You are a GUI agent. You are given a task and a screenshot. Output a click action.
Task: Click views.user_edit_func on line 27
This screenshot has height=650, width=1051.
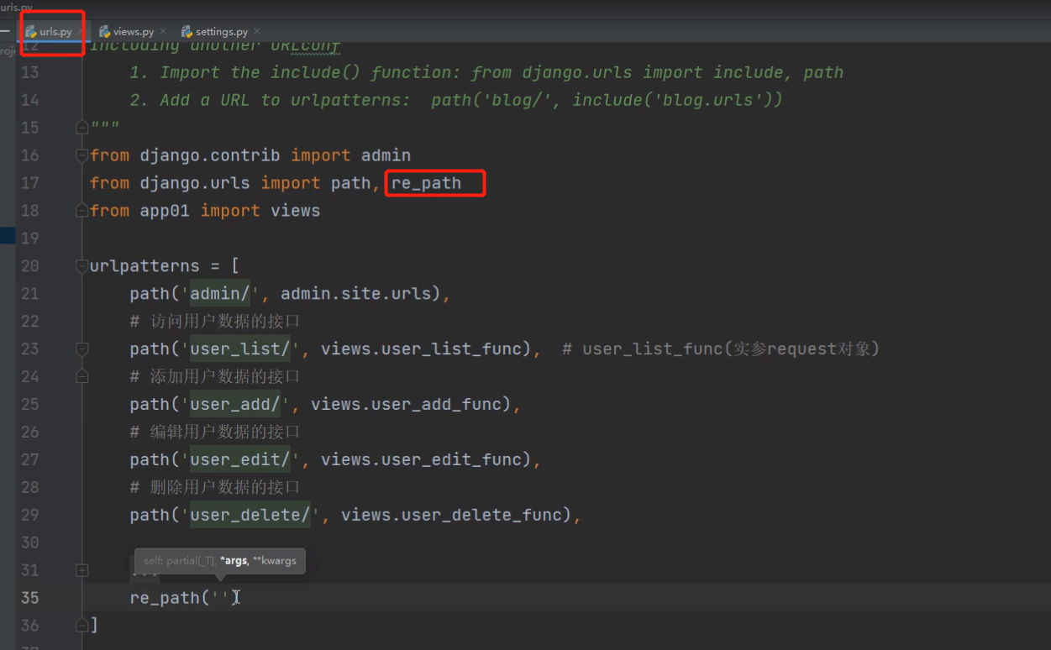point(421,460)
